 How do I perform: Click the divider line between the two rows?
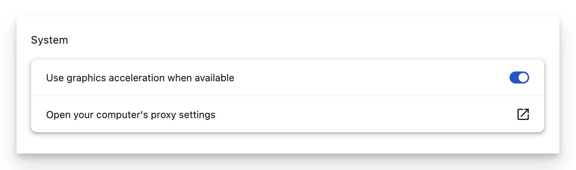(287, 96)
